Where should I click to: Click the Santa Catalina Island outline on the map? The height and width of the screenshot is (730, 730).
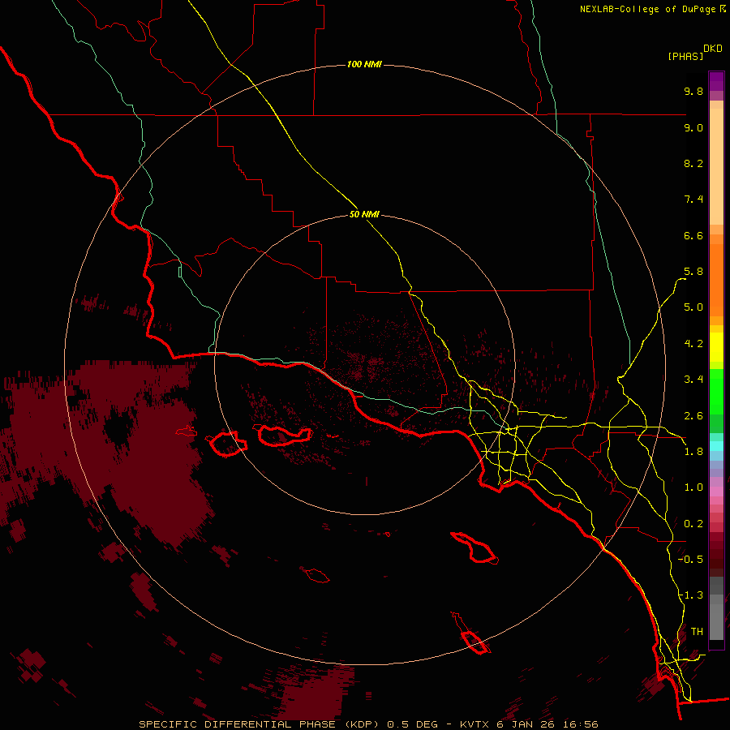tap(474, 547)
